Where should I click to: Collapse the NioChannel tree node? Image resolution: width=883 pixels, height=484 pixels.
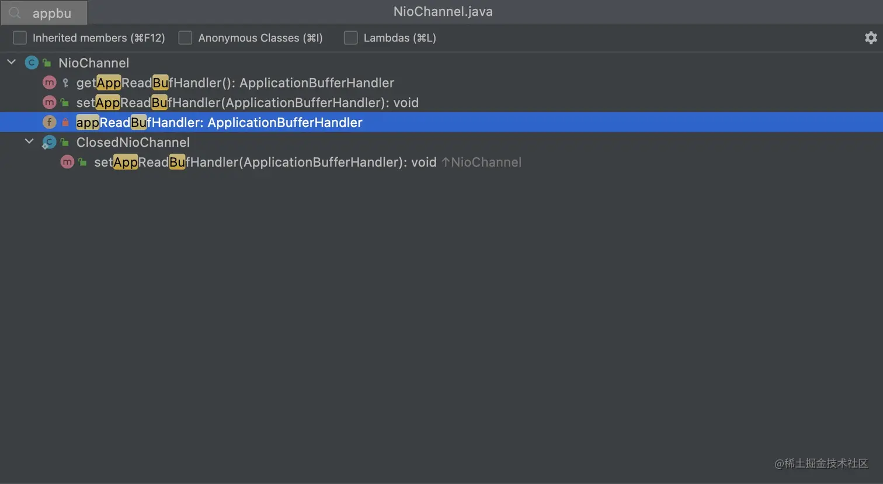coord(11,61)
